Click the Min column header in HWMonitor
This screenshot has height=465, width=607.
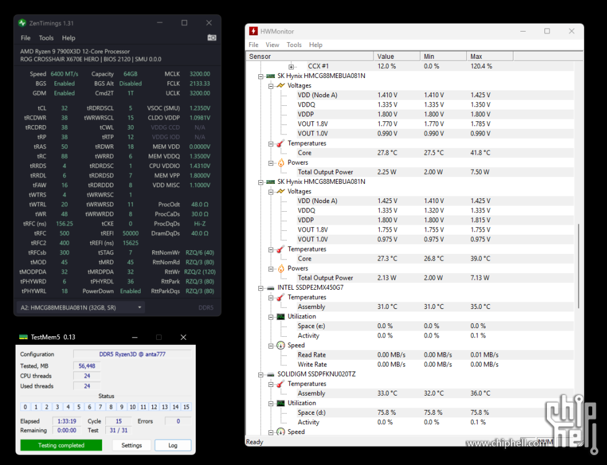[x=443, y=56]
